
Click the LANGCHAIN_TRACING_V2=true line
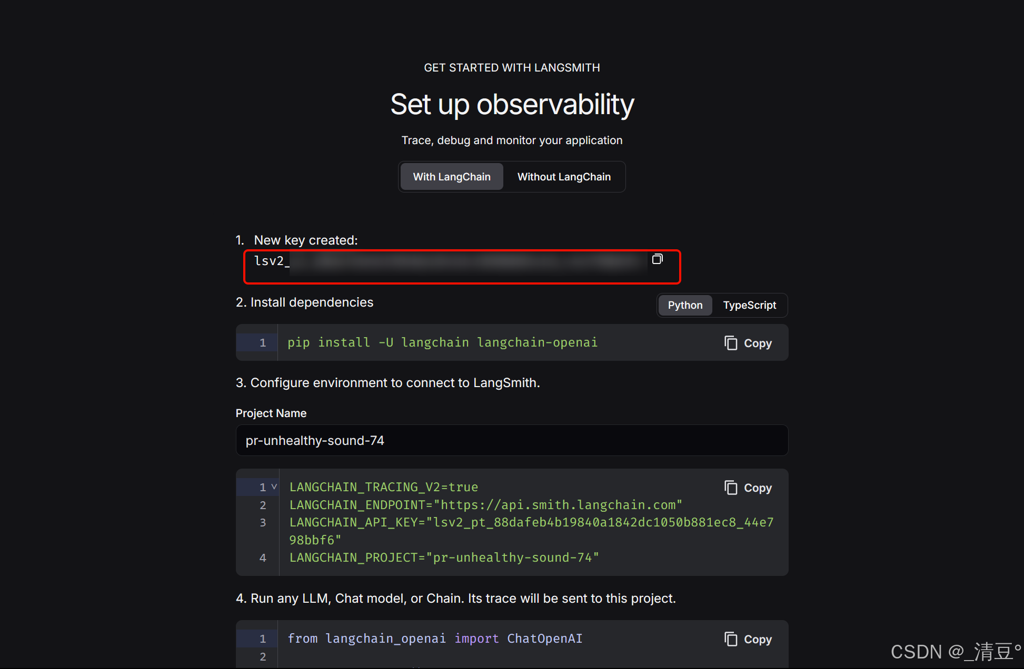tap(384, 487)
